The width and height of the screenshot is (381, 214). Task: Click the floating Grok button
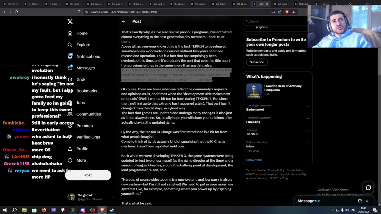tap(368, 188)
